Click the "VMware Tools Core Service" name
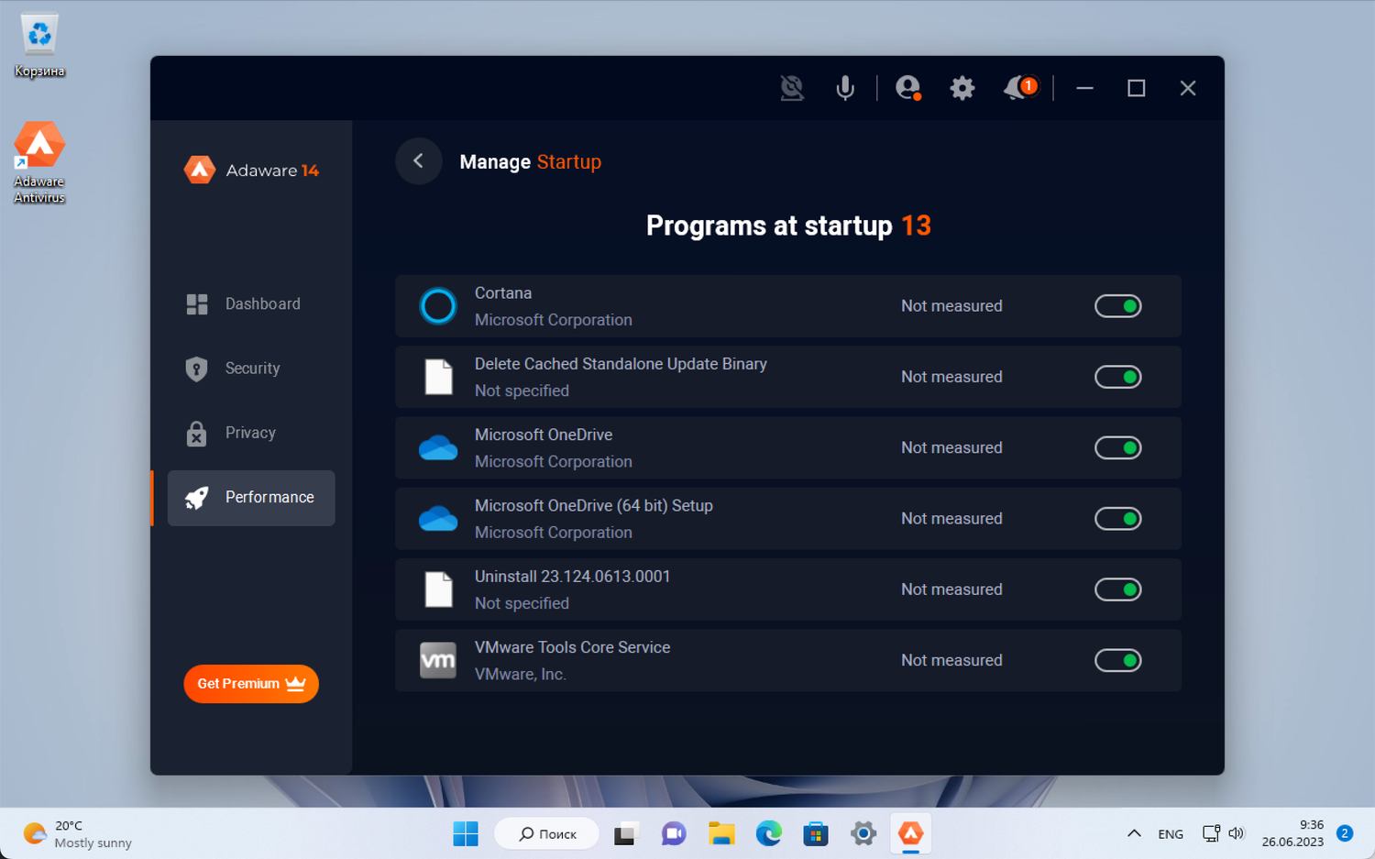This screenshot has height=859, width=1375. tap(573, 647)
